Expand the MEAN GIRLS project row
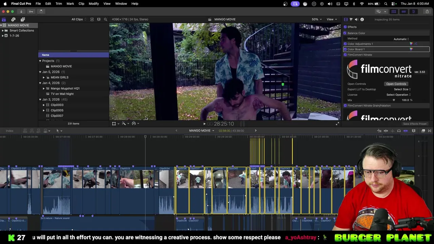This screenshot has height=244, width=434. click(x=44, y=77)
